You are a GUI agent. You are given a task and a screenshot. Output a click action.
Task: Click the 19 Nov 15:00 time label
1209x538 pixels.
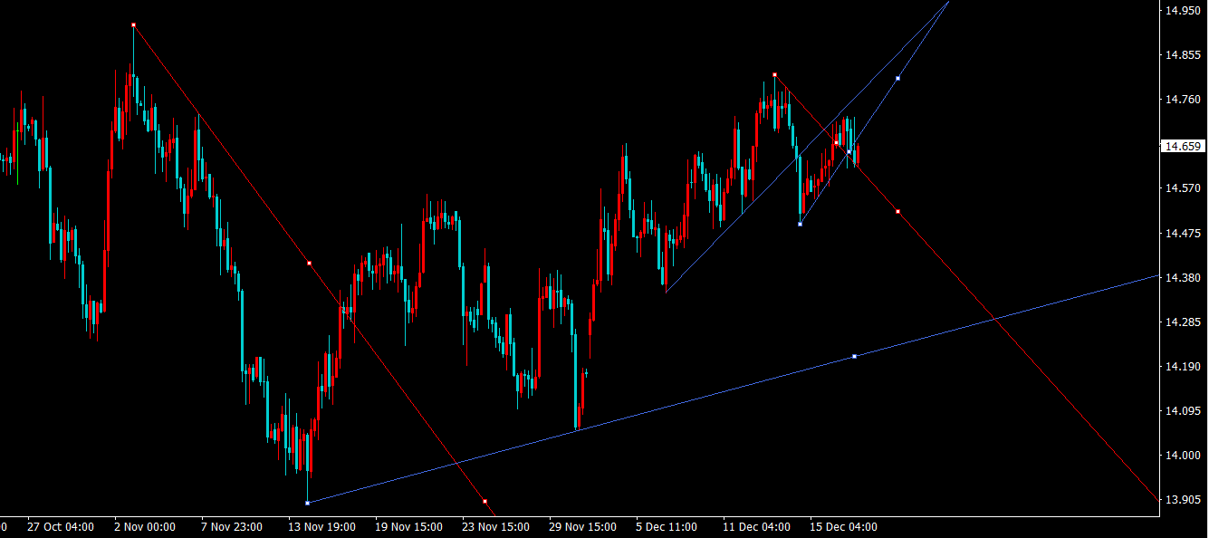point(408,526)
